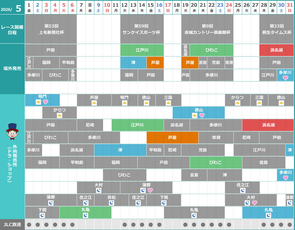Click the moon icon in the 住之江 block on May 25-26
The height and width of the screenshot is (230, 295).
pyautogui.click(x=242, y=190)
